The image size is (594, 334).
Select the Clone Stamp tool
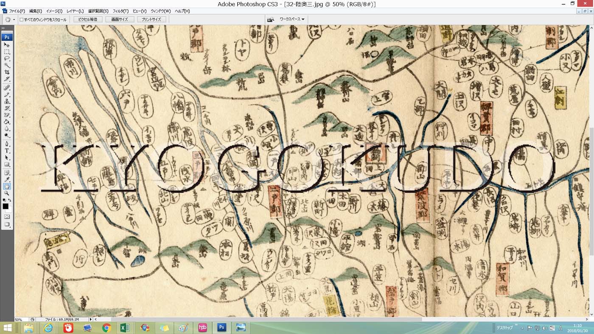pyautogui.click(x=7, y=101)
